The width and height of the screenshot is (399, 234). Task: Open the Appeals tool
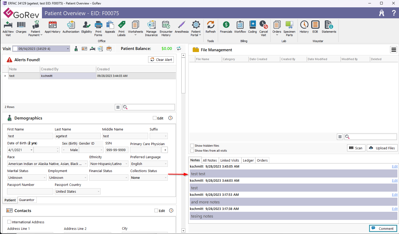(110, 27)
